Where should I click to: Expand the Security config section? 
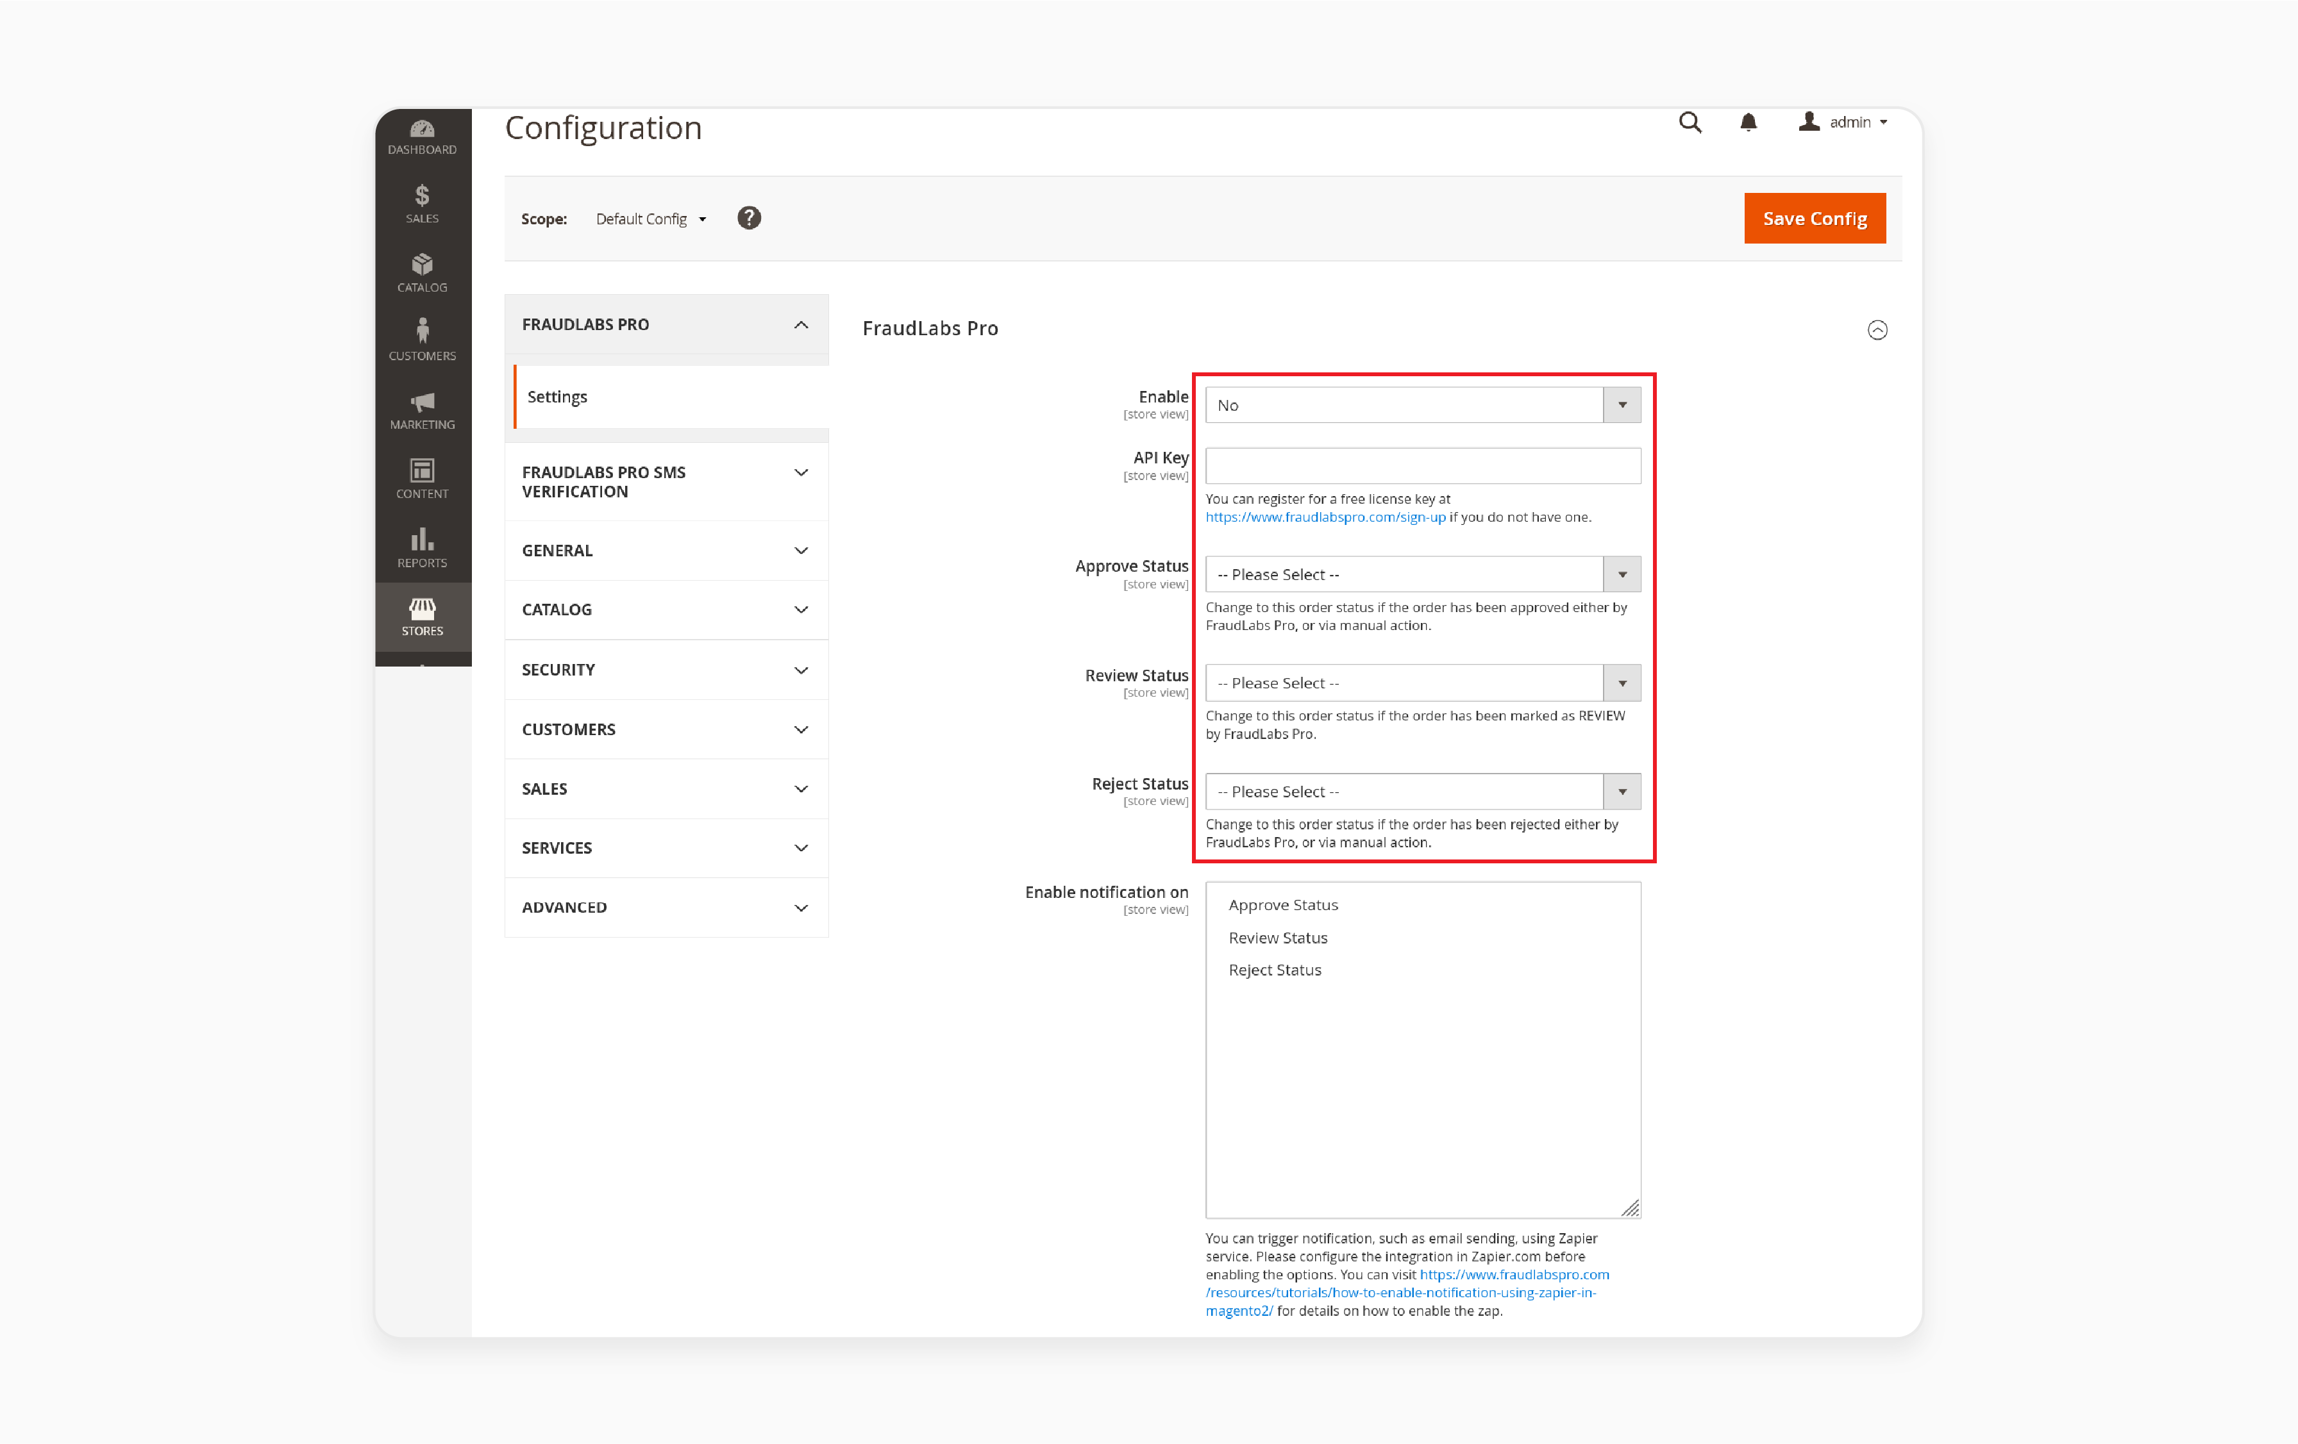666,670
